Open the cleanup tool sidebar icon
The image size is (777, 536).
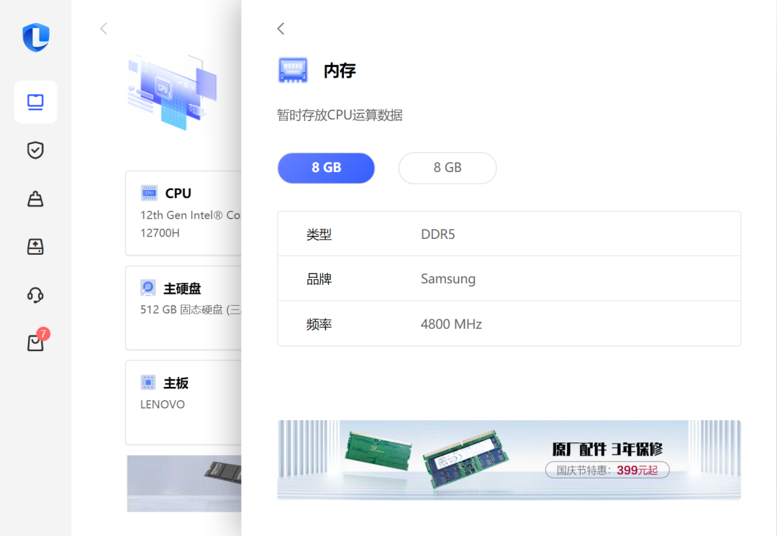tap(35, 199)
